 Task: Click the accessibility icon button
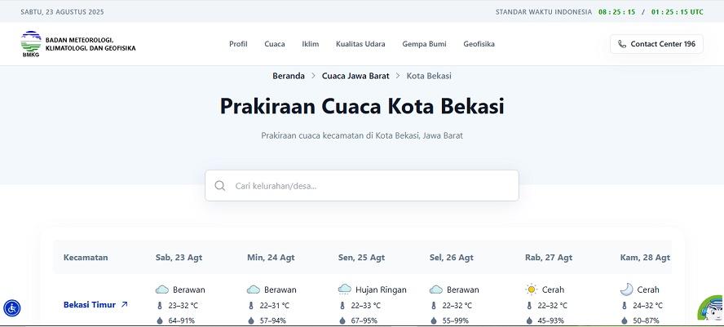[x=12, y=308]
